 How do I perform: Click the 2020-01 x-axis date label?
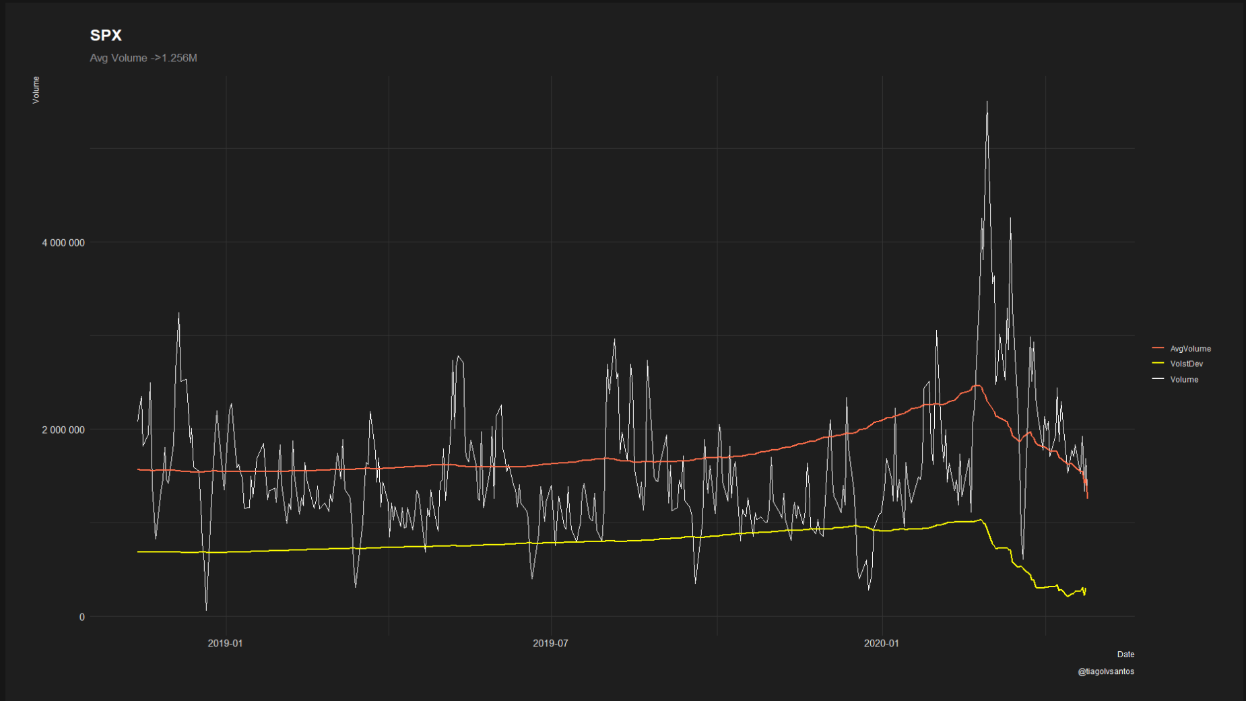coord(881,643)
